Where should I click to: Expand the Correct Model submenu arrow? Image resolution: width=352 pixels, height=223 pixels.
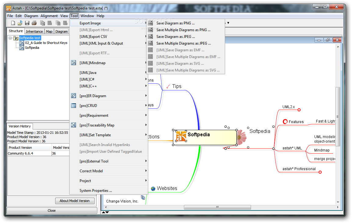pos(146,171)
